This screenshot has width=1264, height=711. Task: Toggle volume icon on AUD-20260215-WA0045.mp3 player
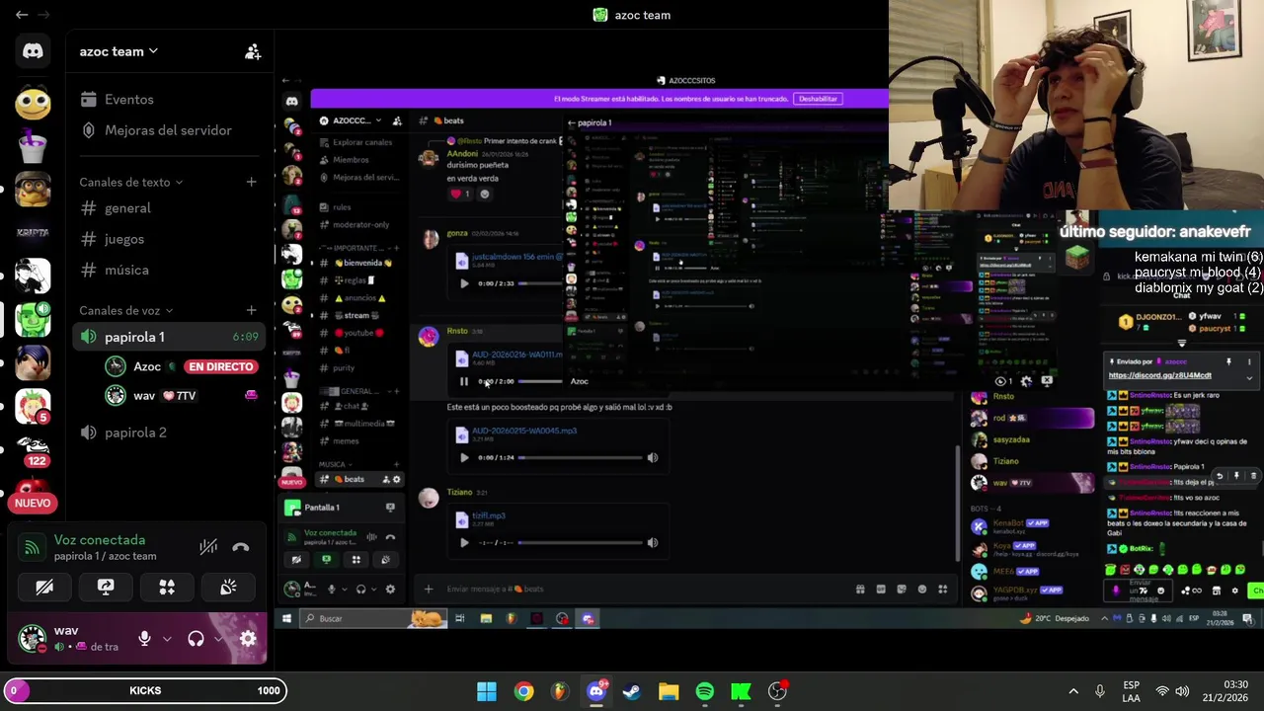point(652,457)
